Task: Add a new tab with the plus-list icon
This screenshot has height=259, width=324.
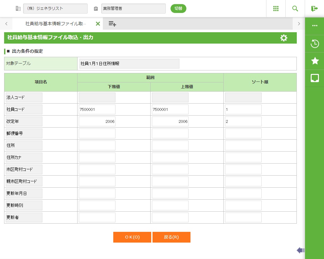Action: pos(112,24)
